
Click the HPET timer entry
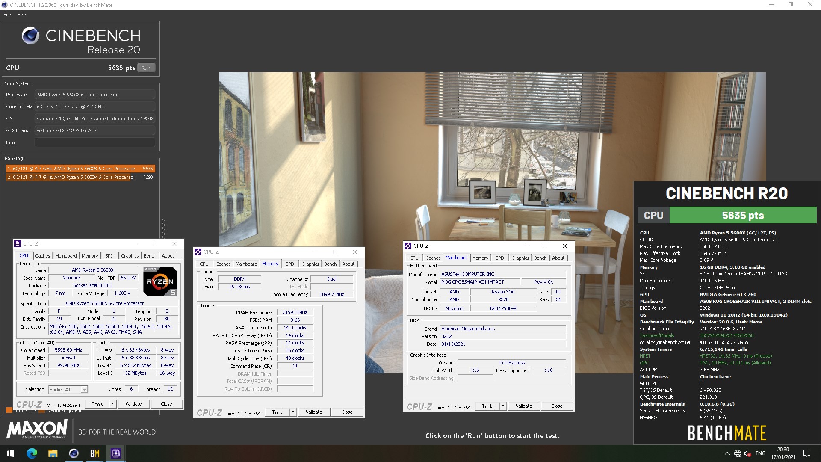point(706,356)
